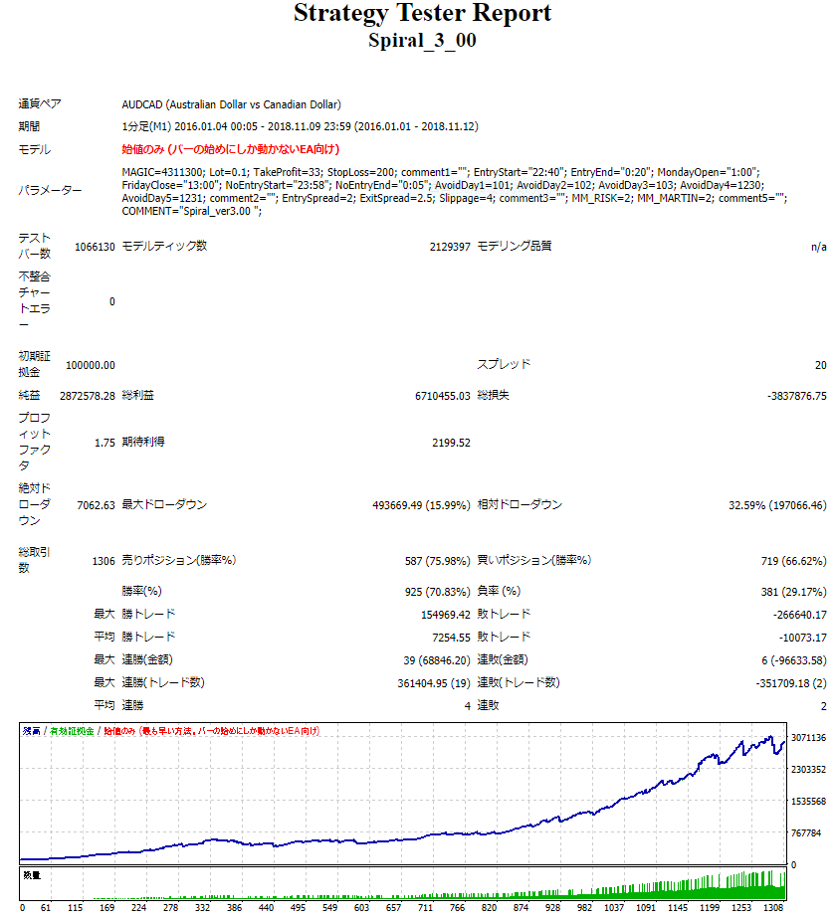Click the gross loss -3837876.75 value

[x=797, y=396]
